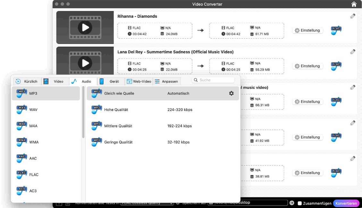Select the MP3 format icon
362x208 pixels.
click(21, 93)
